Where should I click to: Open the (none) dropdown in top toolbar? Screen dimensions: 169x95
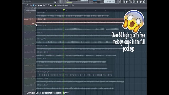(97, 2)
